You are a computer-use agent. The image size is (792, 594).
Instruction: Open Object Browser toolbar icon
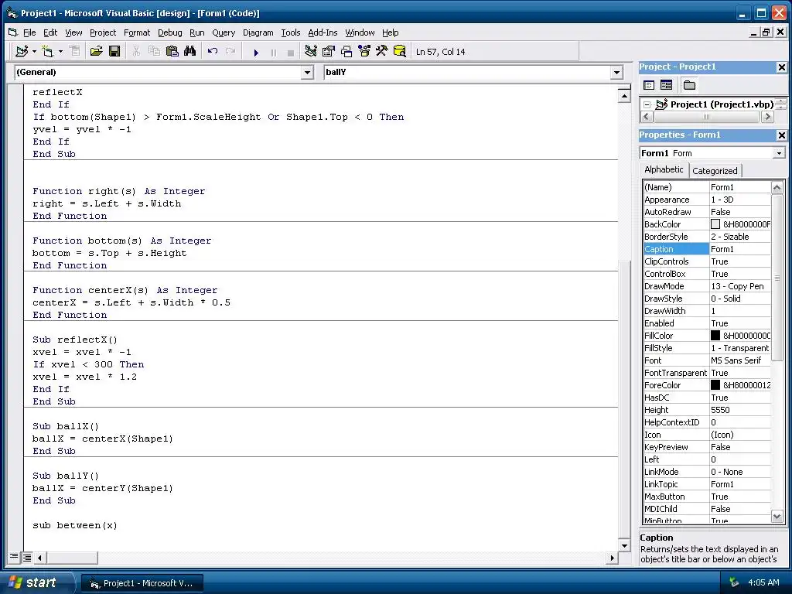click(364, 52)
